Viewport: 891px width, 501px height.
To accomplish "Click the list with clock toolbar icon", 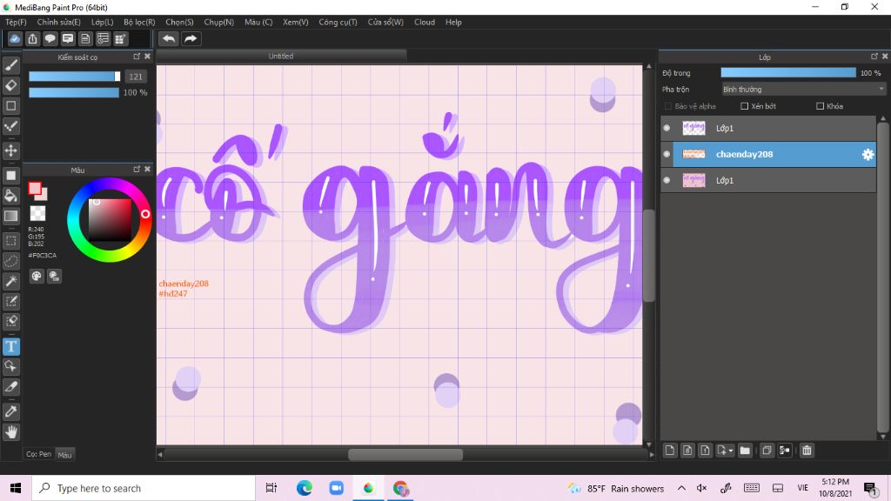I will click(103, 38).
